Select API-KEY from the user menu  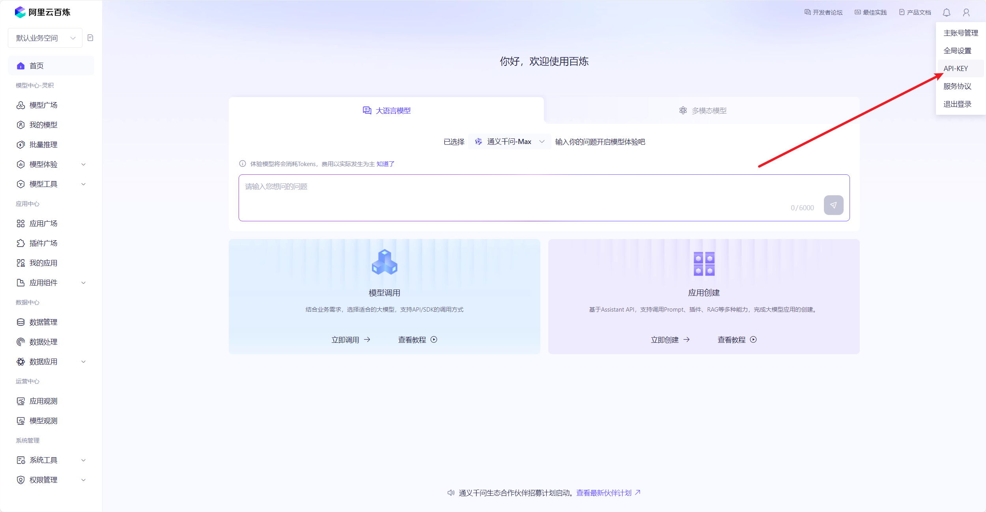(960, 68)
